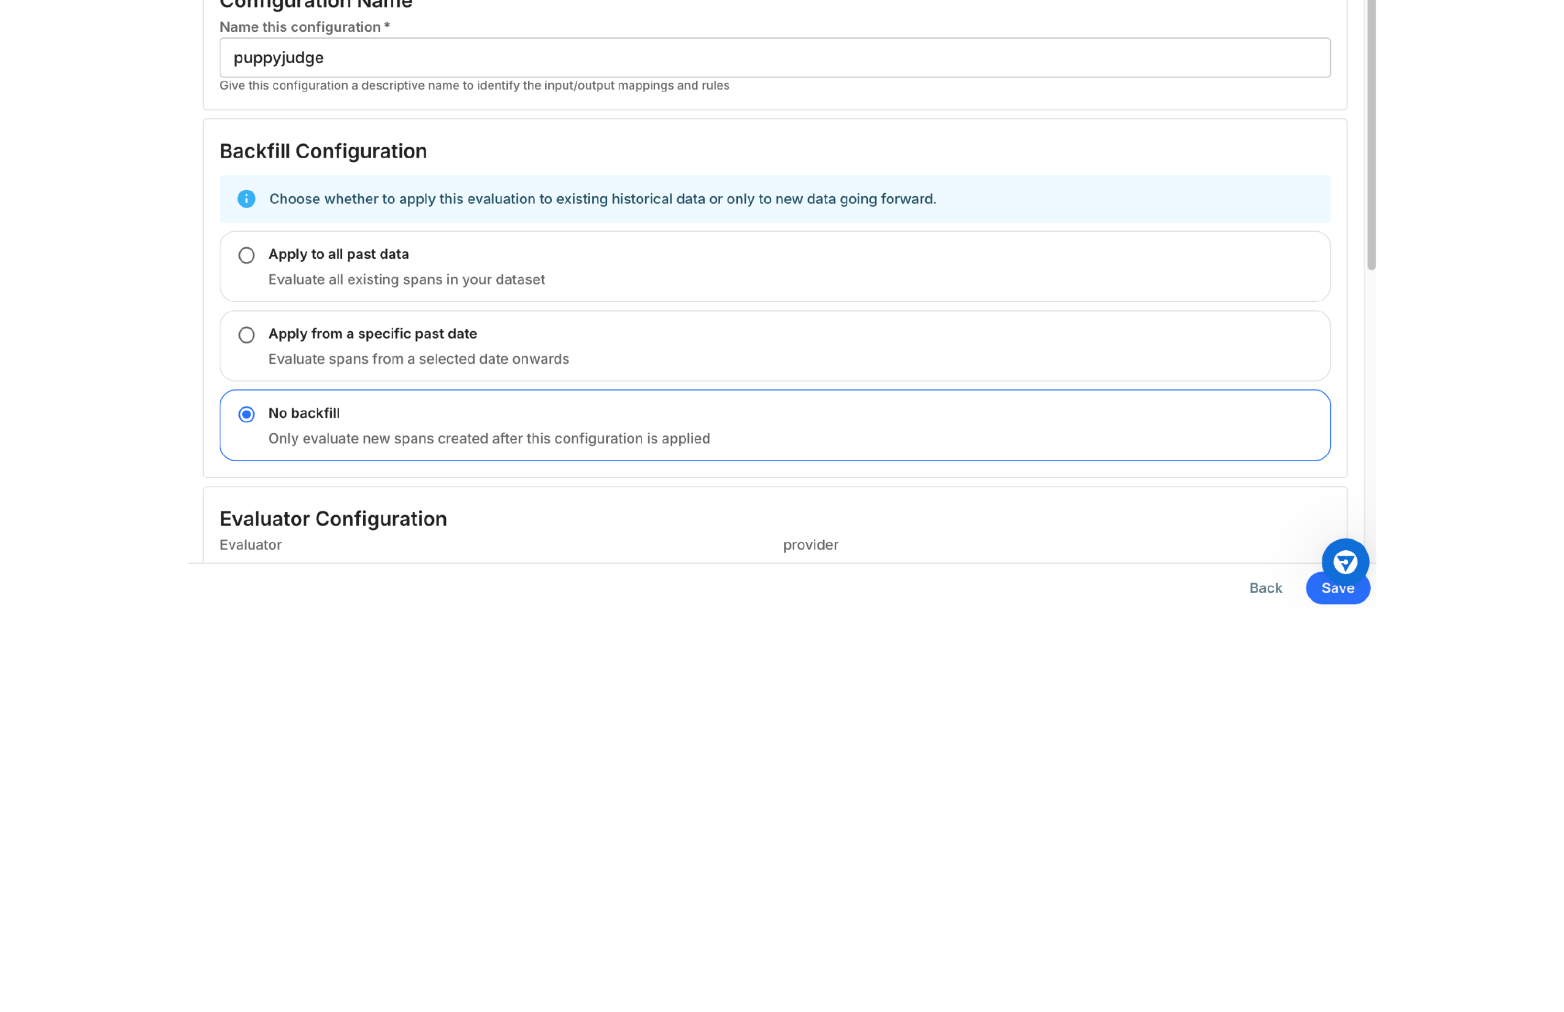Click the "Apply from a specific past date" card
The image size is (1564, 1012).
coord(774,346)
